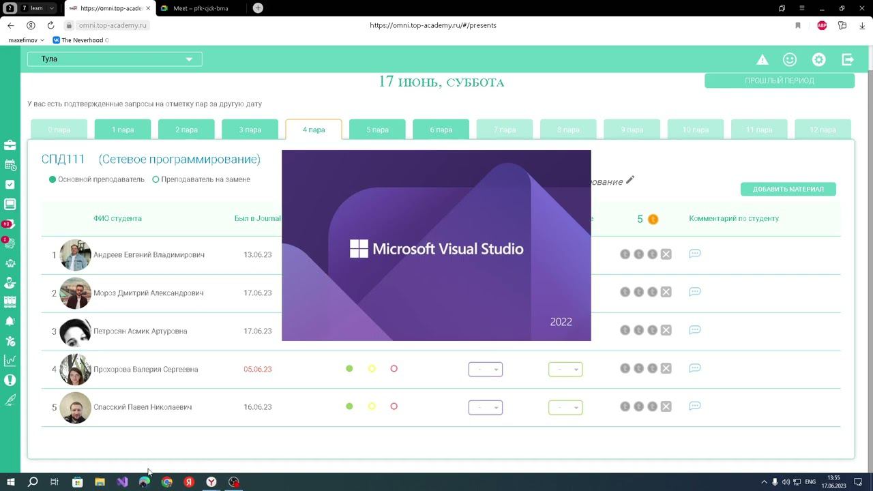Open the sidebar coins icon with badge 2
The height and width of the screenshot is (491, 873).
(10, 243)
